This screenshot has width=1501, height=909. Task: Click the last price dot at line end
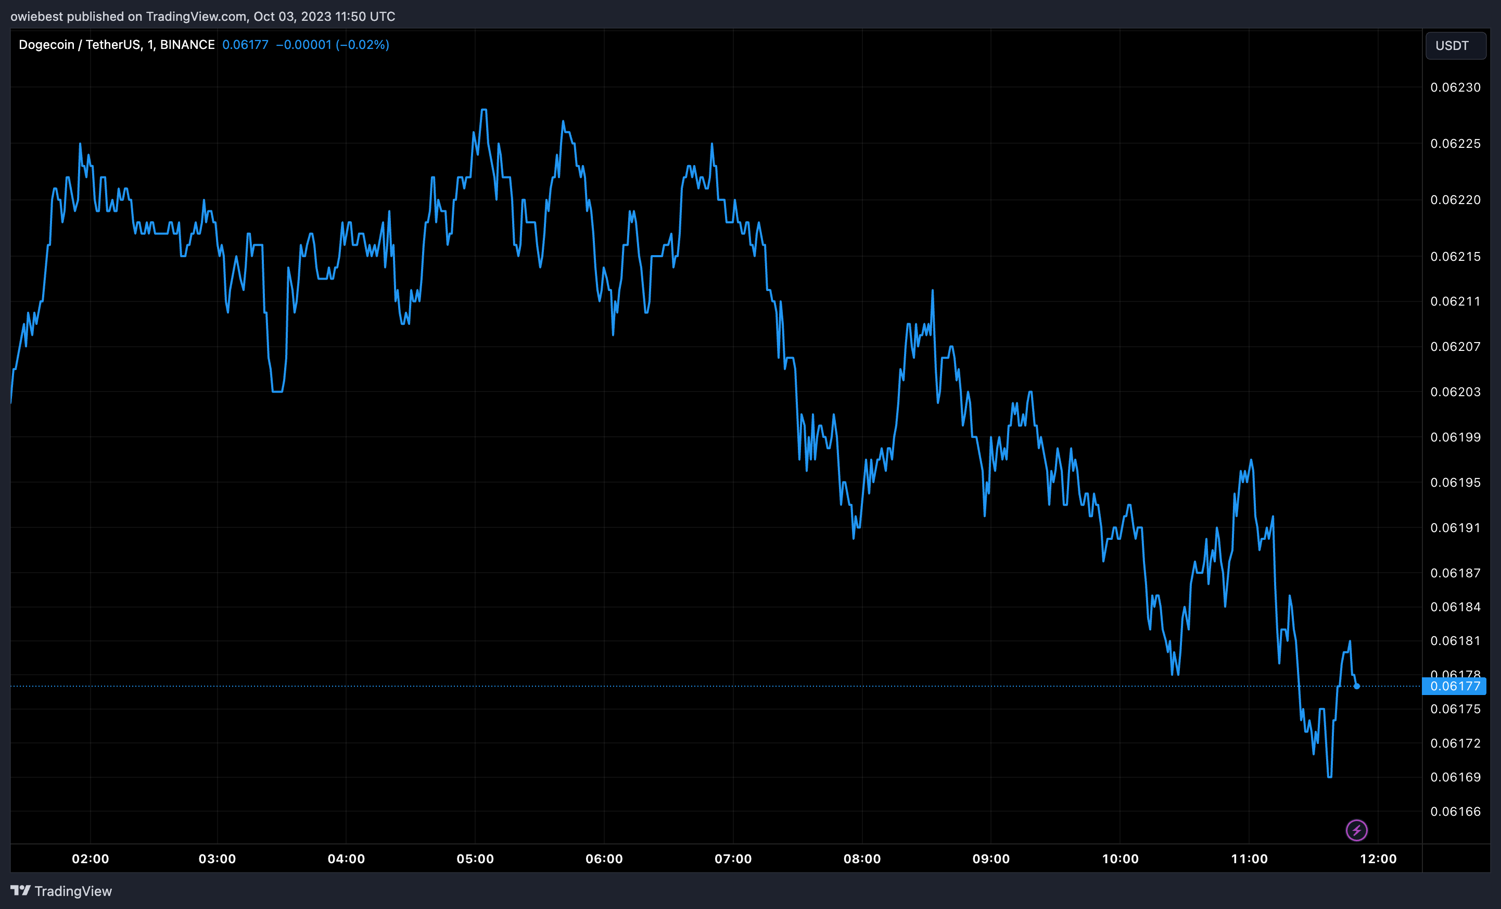[1357, 686]
